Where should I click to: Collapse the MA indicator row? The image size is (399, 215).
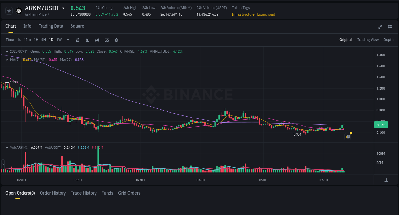pos(7,60)
